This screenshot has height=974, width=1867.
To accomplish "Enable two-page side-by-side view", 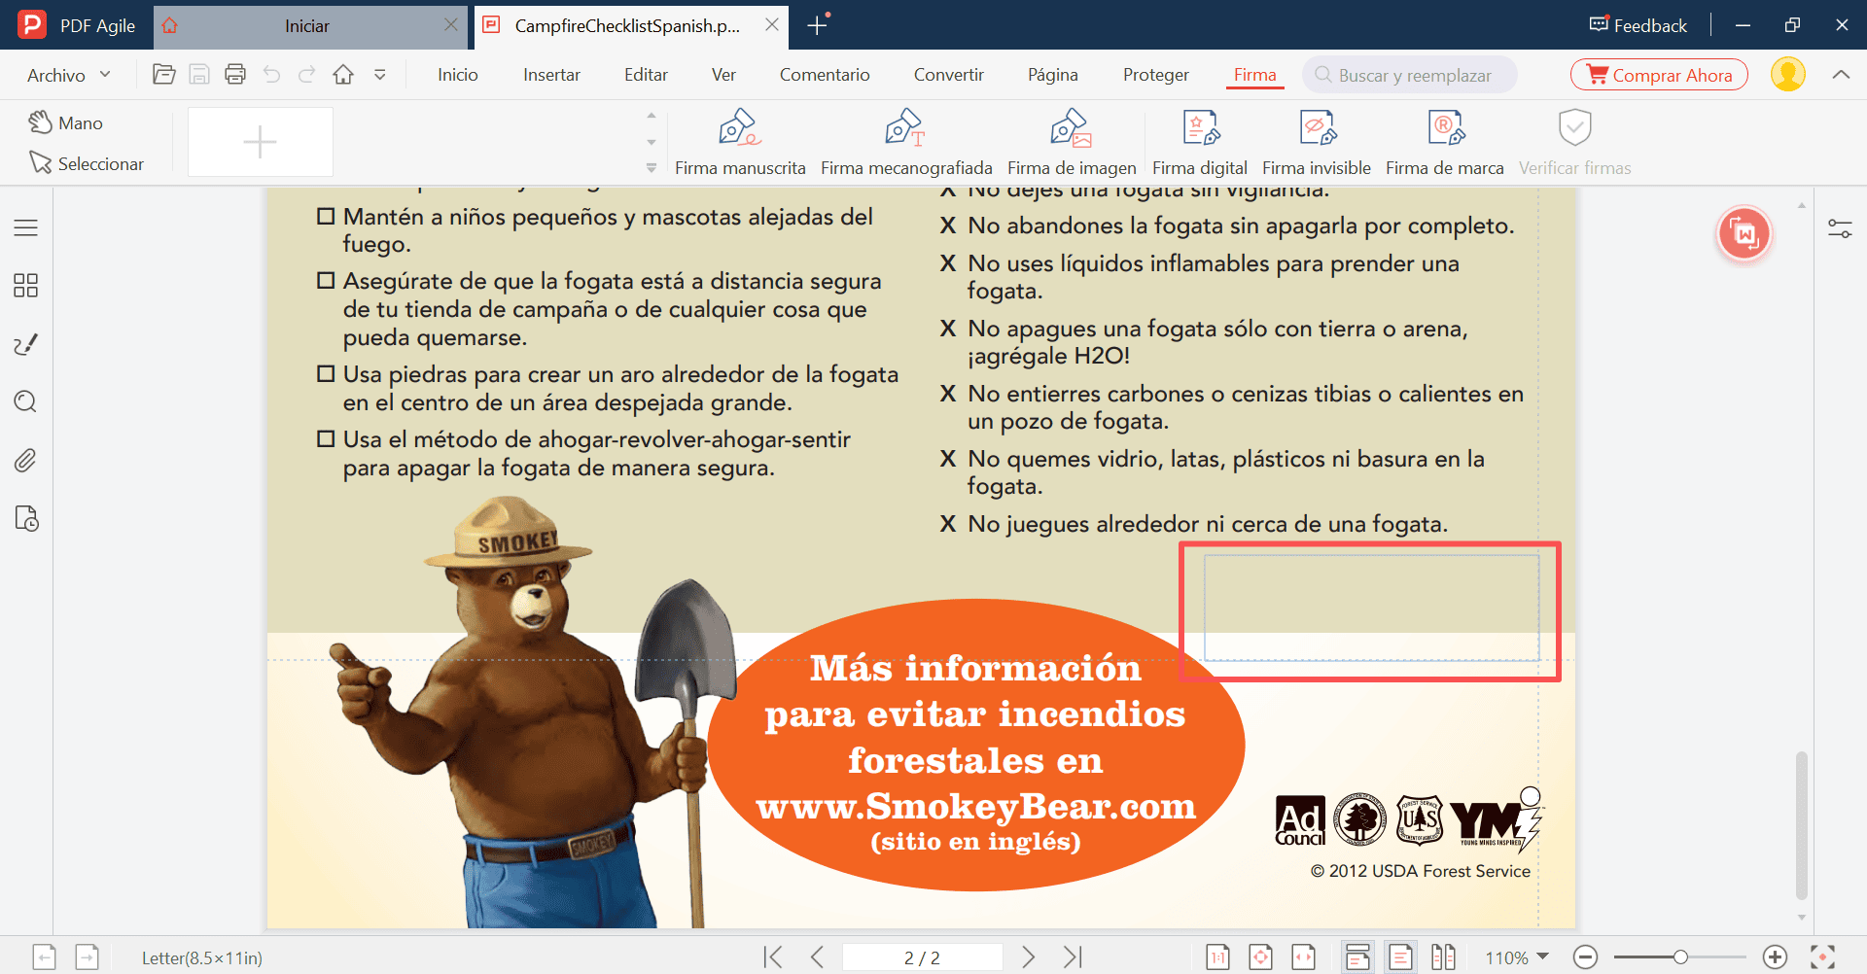I will (1444, 957).
